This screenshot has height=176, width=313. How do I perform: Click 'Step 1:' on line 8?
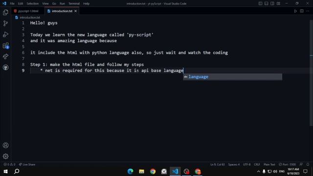coord(39,65)
